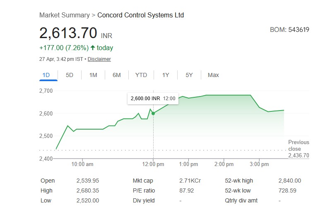Screen dimensions: 330x212
Task: Open the 1M range tab
Action: (x=93, y=75)
